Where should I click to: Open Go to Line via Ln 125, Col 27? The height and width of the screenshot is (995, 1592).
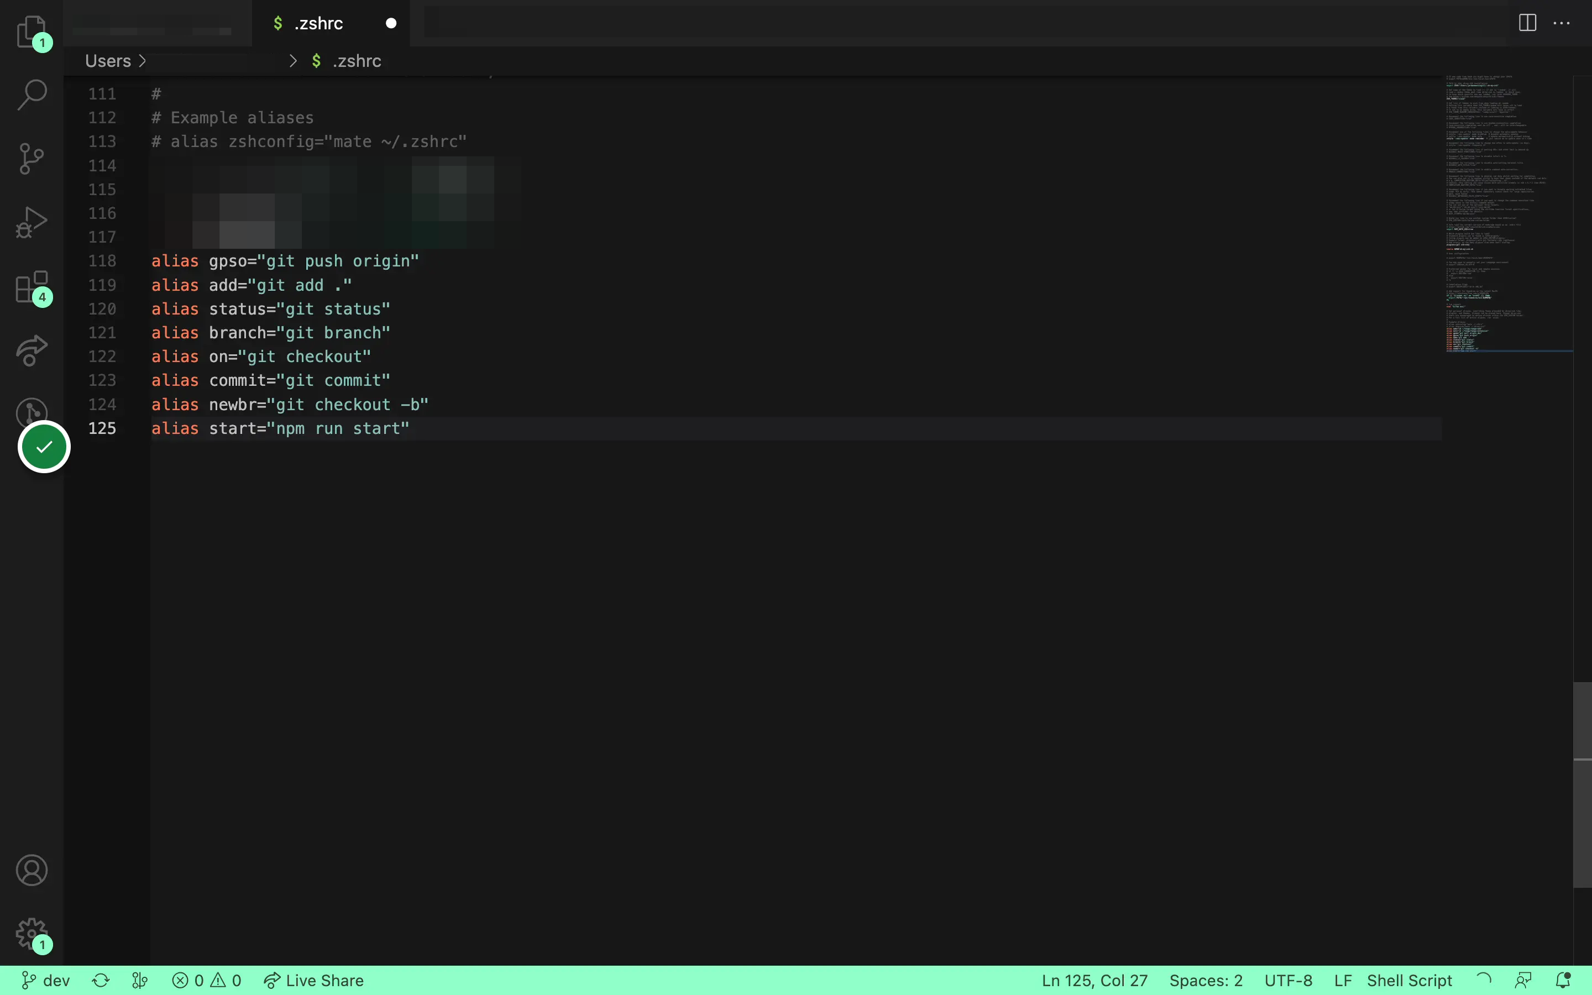[x=1094, y=981]
